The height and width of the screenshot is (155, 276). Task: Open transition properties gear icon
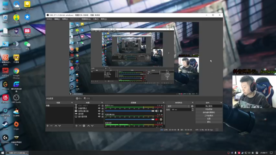[x=192, y=106]
